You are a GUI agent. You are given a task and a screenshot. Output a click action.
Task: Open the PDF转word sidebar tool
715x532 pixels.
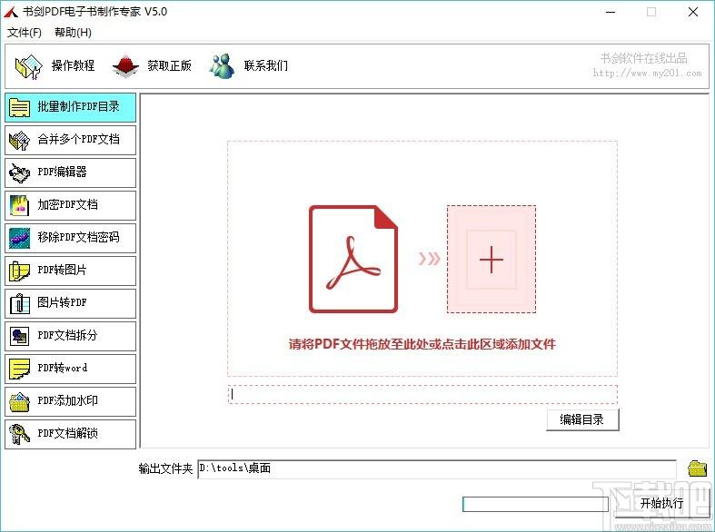pos(70,369)
